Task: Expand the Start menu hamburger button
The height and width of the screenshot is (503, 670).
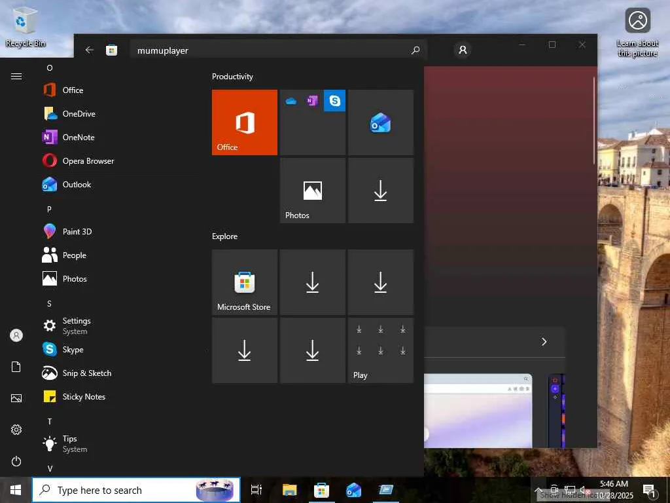Action: 16,76
